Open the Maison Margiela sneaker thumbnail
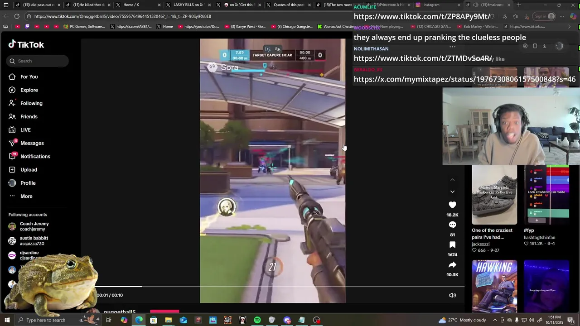 click(x=494, y=195)
